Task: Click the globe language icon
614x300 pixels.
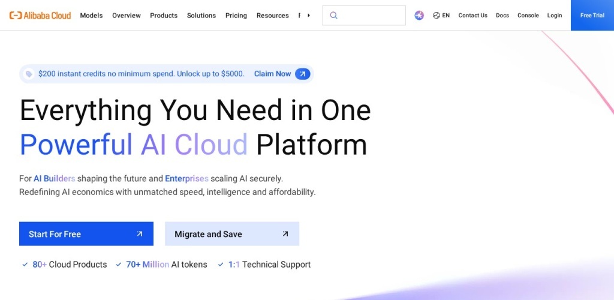Action: point(437,16)
